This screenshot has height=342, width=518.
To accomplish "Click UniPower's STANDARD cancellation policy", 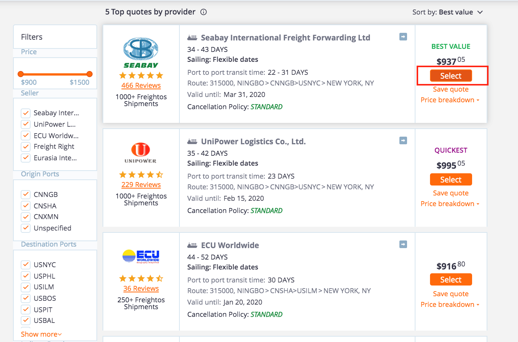I will click(267, 211).
